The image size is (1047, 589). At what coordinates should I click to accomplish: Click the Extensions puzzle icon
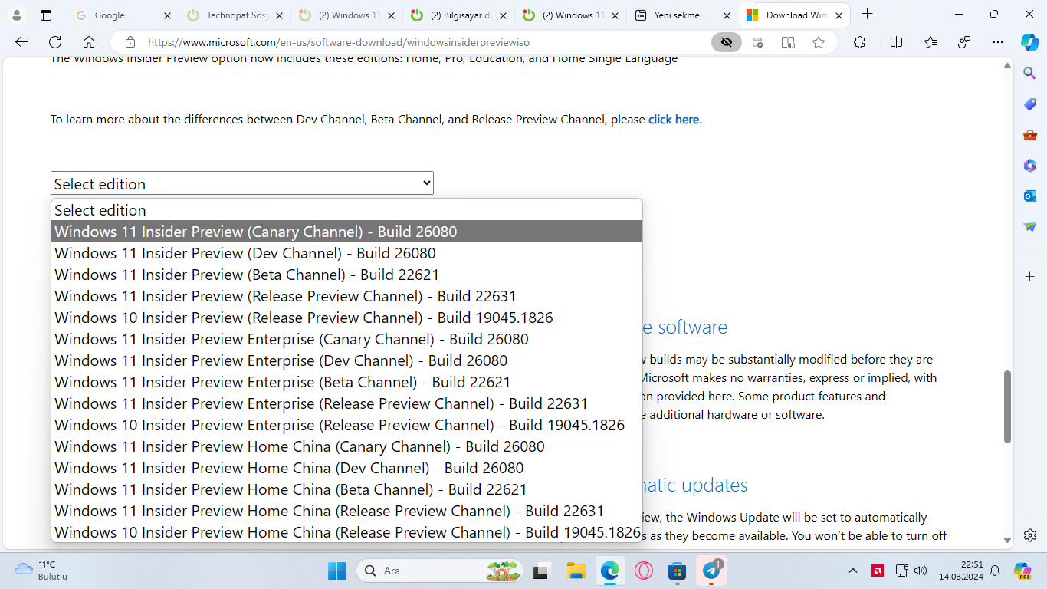[x=859, y=42]
